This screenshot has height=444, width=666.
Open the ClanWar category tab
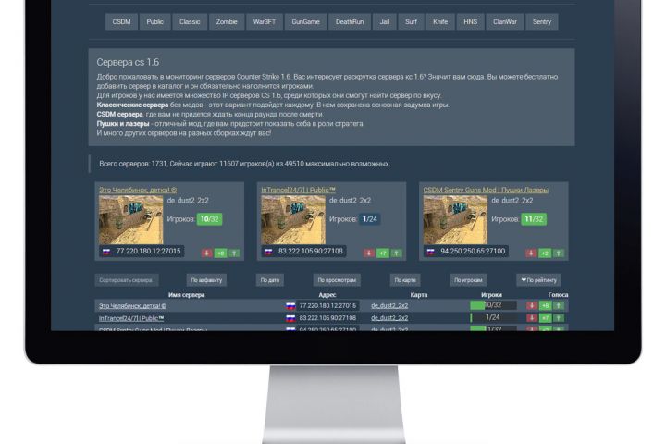[x=505, y=21]
